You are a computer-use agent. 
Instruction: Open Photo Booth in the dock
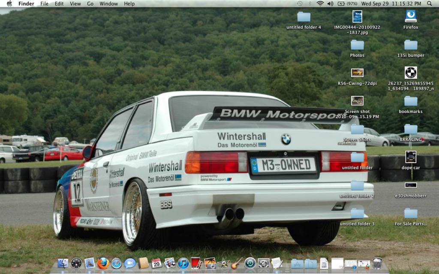tap(196, 263)
